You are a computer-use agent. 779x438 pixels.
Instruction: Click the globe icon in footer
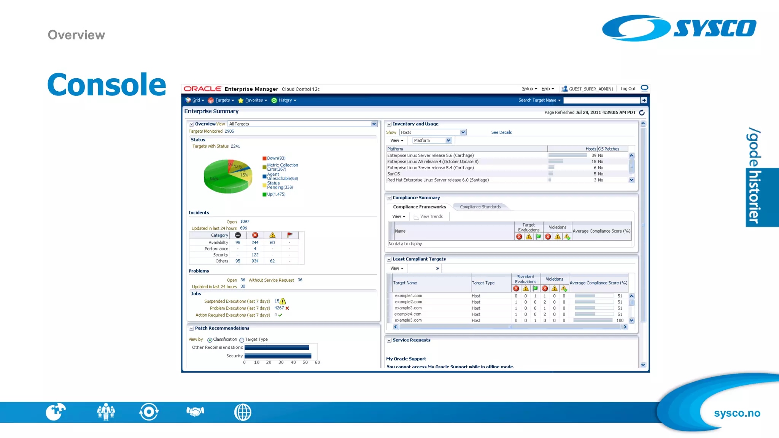coord(243,412)
